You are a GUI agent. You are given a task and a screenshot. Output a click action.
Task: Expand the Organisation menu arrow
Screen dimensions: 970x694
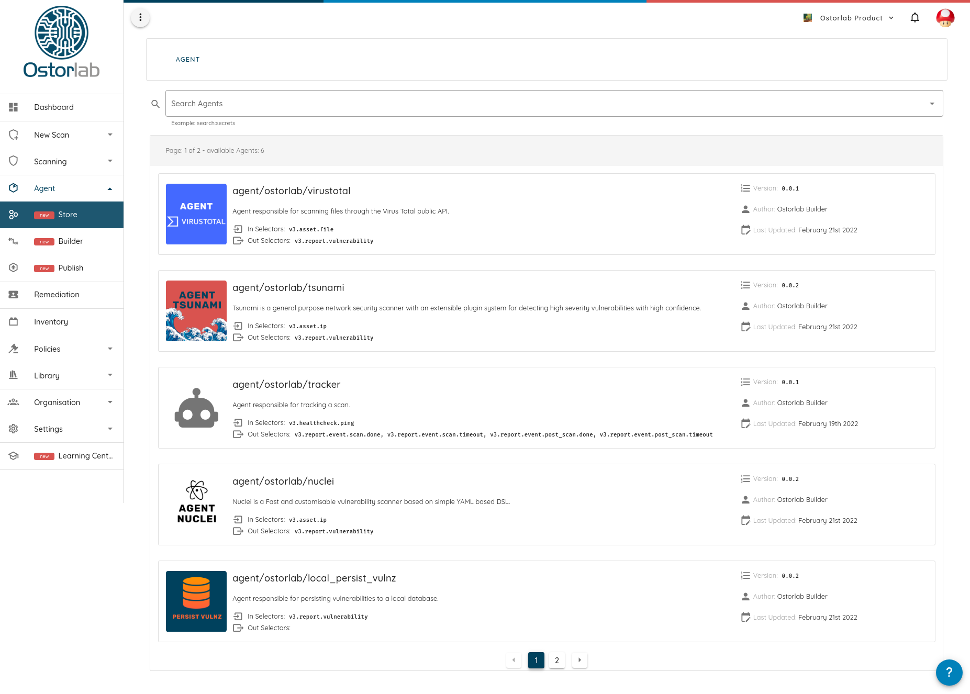[x=110, y=402]
